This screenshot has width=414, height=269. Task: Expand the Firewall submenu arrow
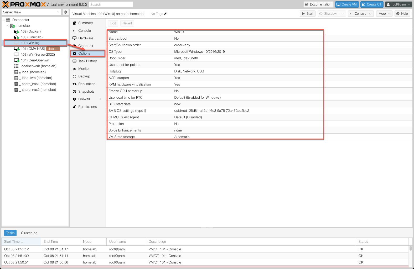[100, 99]
